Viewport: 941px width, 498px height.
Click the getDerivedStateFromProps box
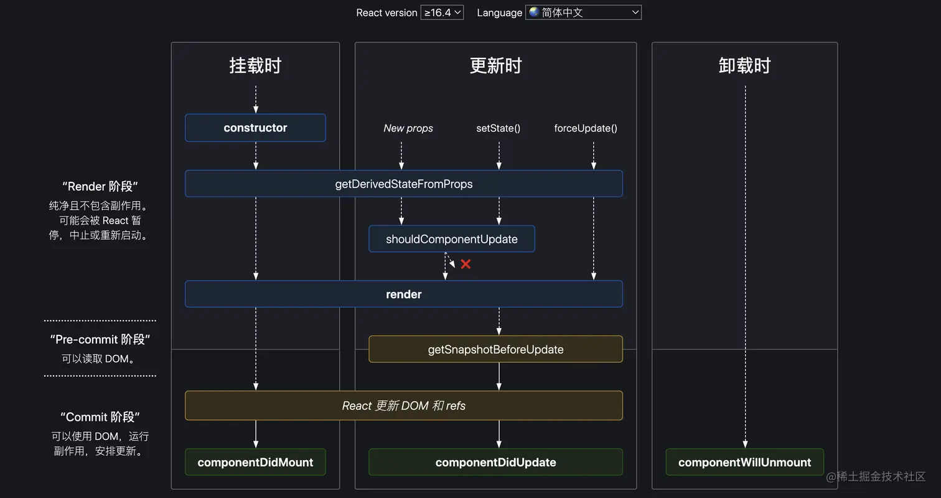403,184
